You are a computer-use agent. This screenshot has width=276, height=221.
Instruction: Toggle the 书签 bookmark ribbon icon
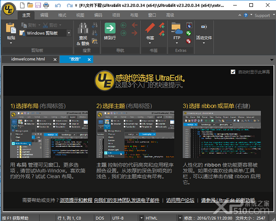click(x=150, y=28)
